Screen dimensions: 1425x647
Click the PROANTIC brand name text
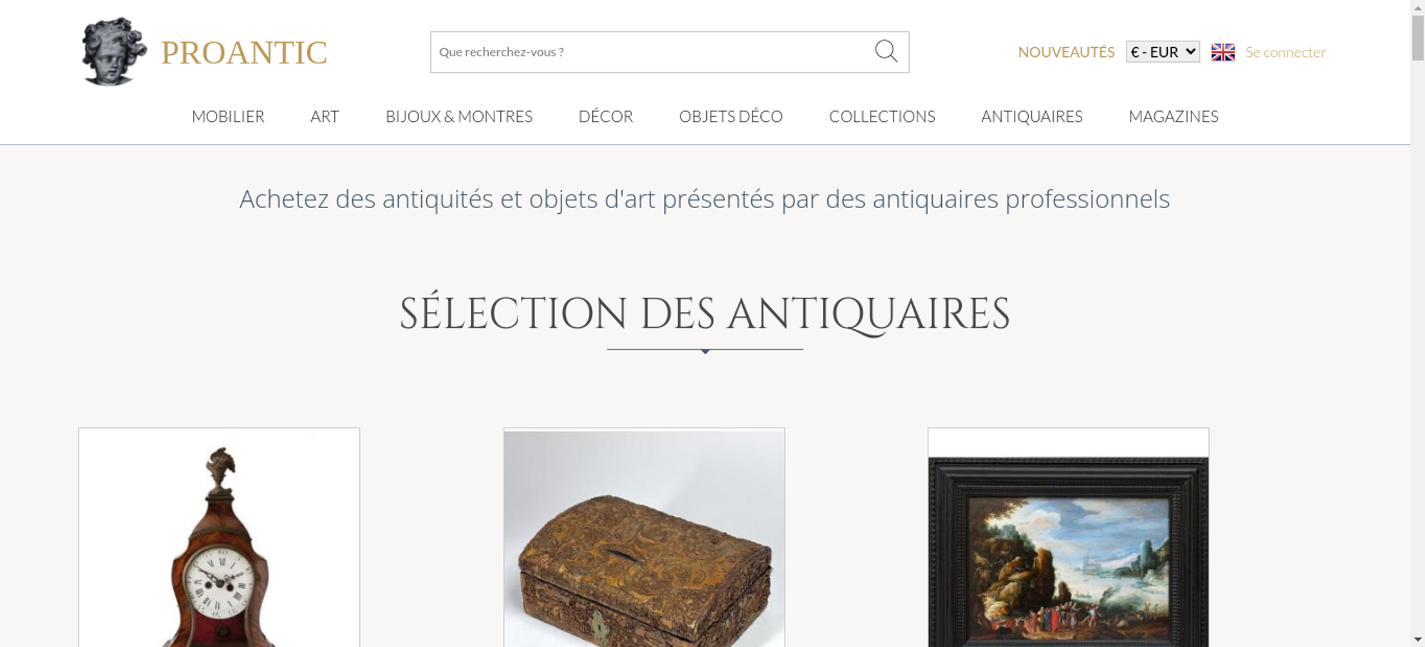pyautogui.click(x=244, y=53)
